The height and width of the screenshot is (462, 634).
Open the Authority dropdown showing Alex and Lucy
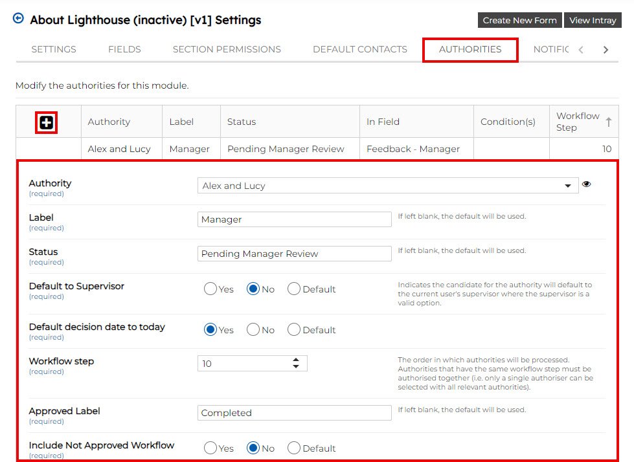[x=387, y=186]
